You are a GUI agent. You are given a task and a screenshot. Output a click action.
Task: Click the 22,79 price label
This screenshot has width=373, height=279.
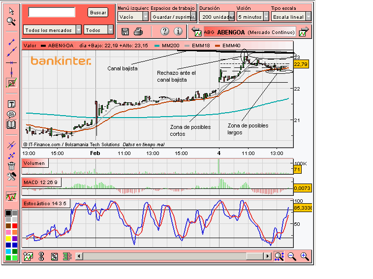click(x=301, y=64)
